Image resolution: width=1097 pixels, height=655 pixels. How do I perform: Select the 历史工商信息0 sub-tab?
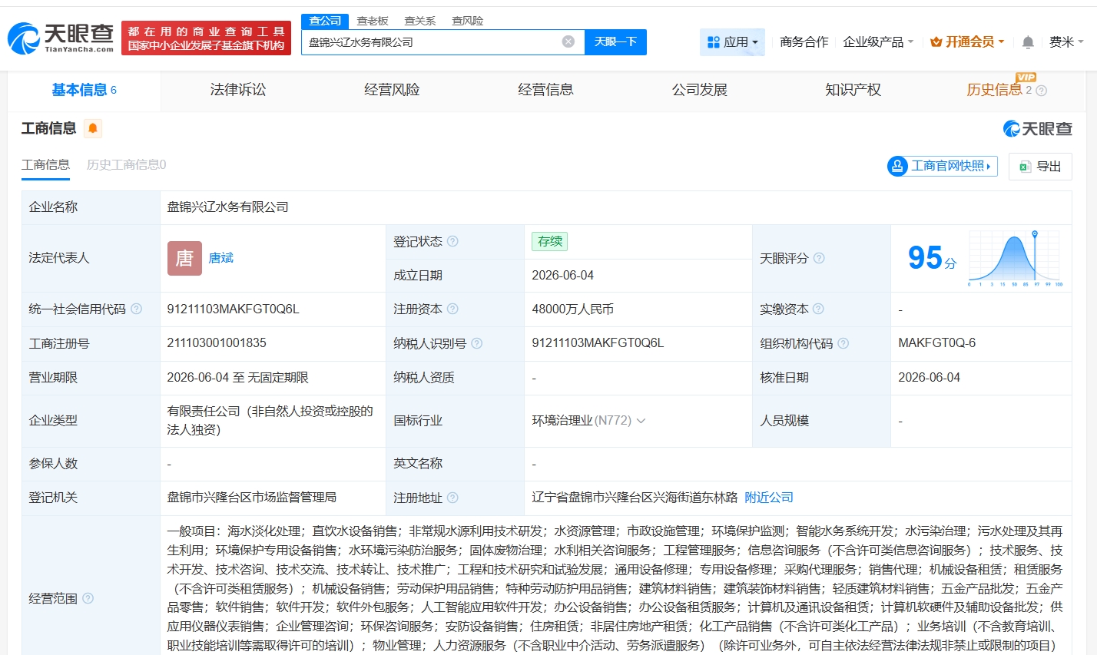click(x=126, y=164)
